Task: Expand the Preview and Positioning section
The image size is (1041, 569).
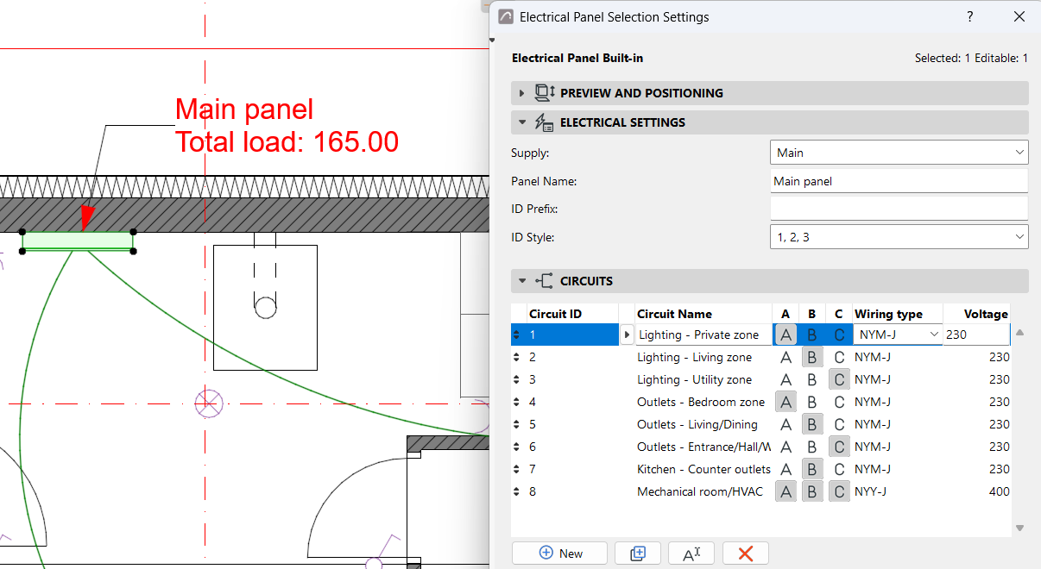Action: click(x=521, y=93)
